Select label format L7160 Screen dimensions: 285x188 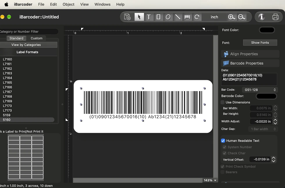point(8,59)
